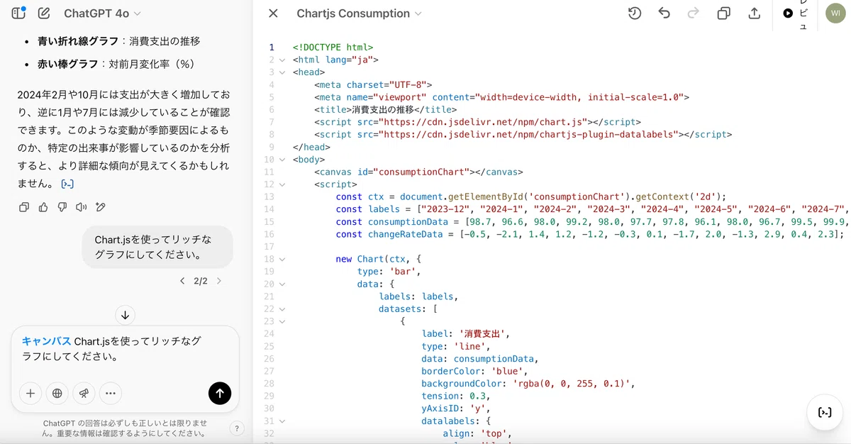This screenshot has height=444, width=851.
Task: Click the message input field
Action: (125, 349)
